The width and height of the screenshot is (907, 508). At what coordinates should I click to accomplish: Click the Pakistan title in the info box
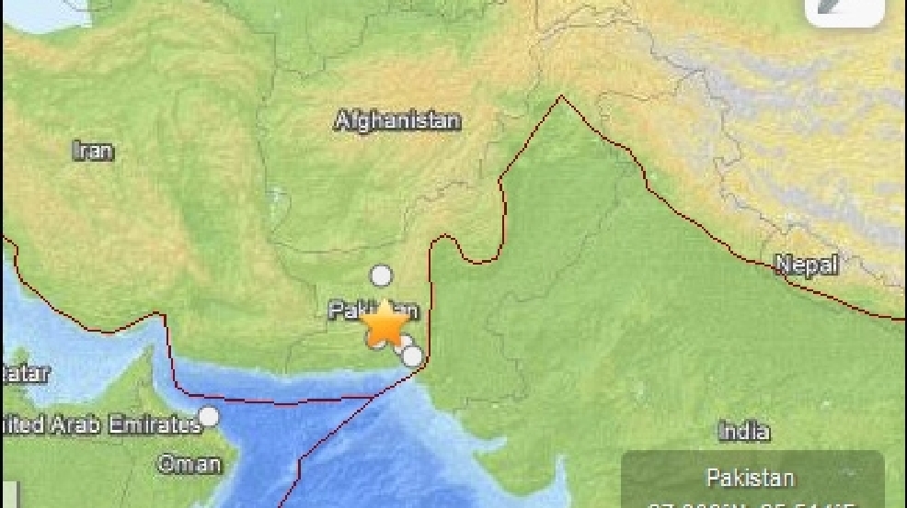[751, 479]
